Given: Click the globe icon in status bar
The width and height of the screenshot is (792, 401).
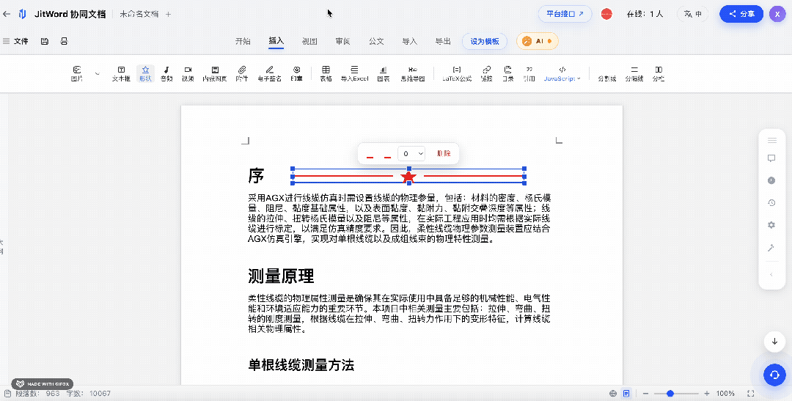Looking at the screenshot, I should 613,394.
